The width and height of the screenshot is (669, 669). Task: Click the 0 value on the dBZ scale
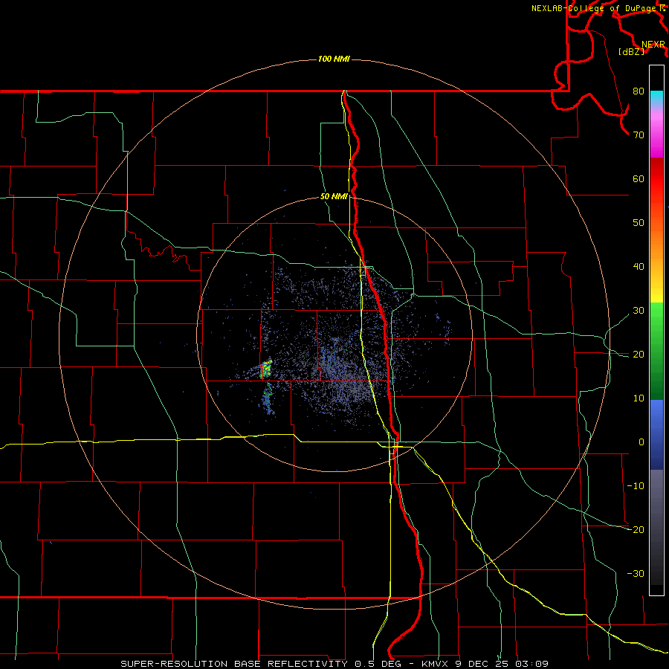coord(641,442)
